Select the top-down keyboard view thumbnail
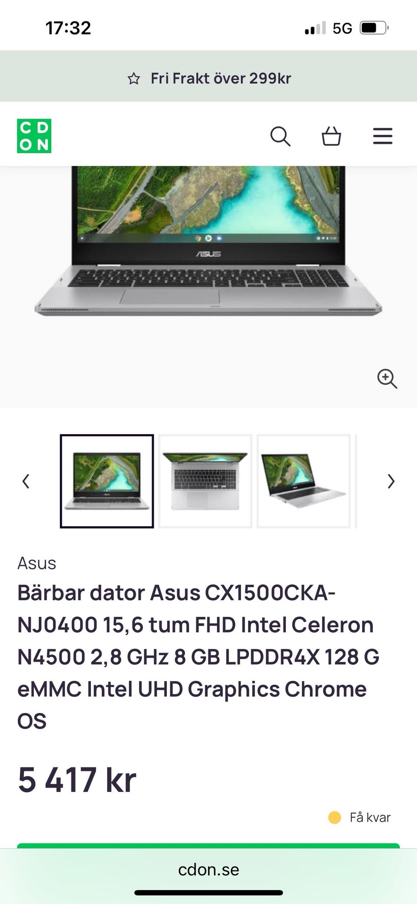The image size is (417, 904). click(205, 481)
